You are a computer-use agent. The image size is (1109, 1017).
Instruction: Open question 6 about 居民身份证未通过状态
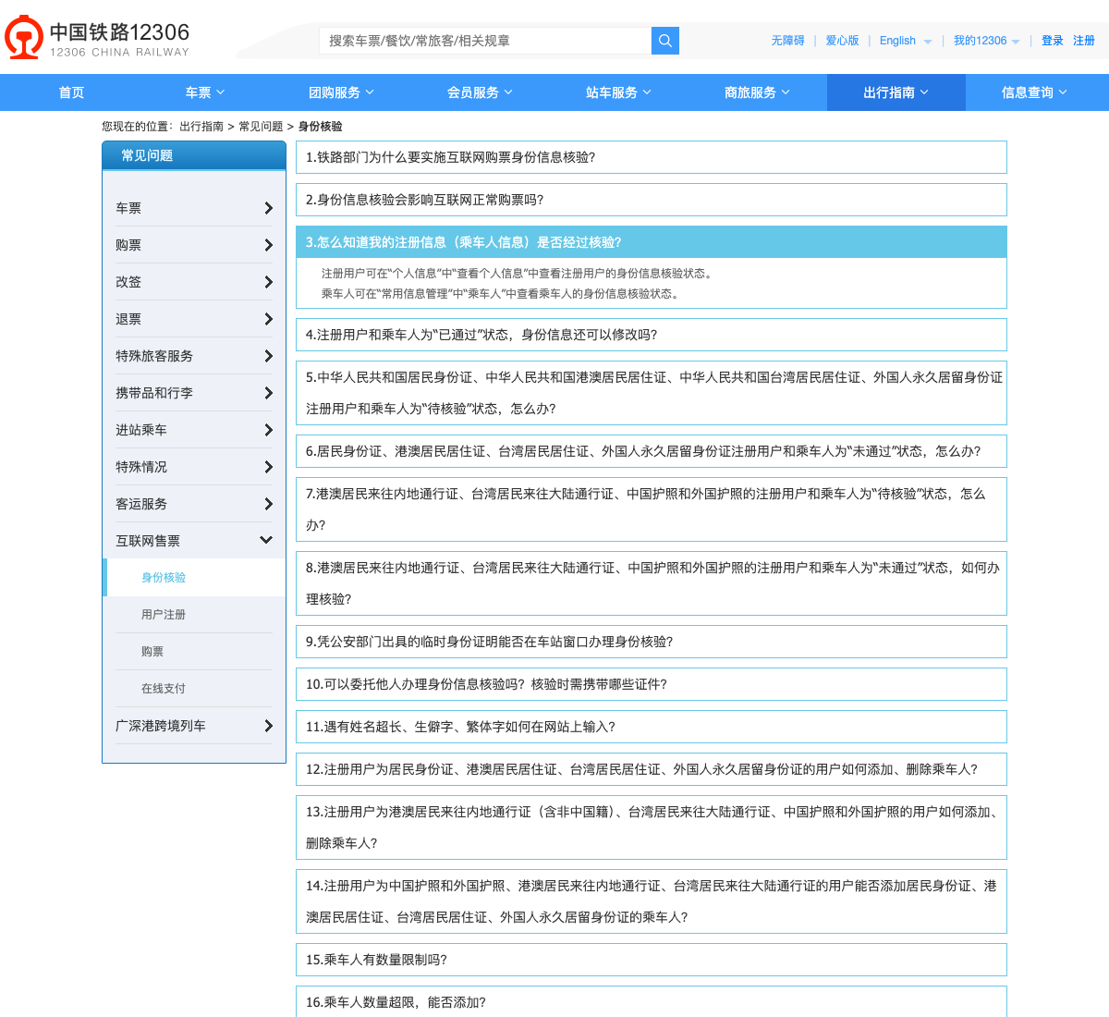651,451
